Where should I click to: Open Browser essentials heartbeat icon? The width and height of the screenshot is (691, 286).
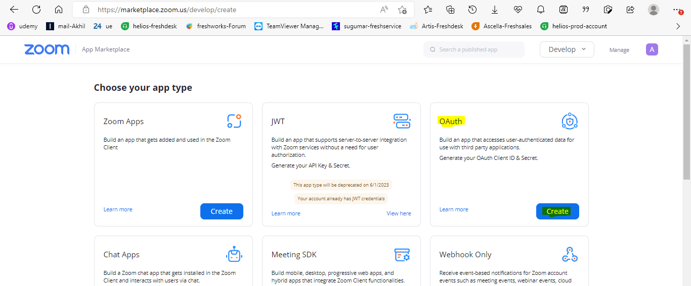click(517, 10)
